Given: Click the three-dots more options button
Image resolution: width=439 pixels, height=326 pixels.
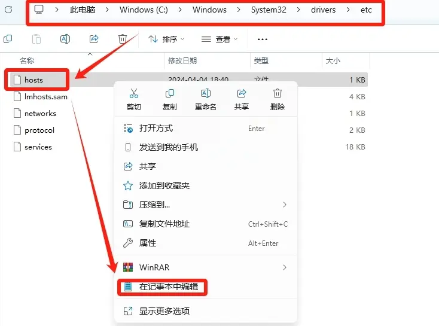Looking at the screenshot, I should (x=263, y=39).
